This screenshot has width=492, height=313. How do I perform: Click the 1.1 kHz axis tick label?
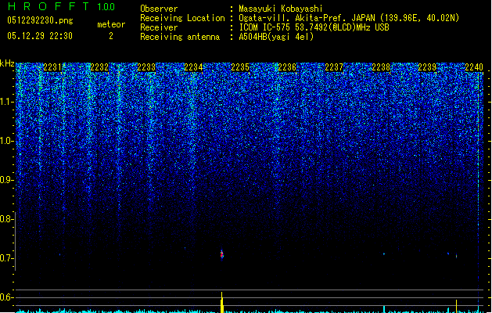click(7, 103)
